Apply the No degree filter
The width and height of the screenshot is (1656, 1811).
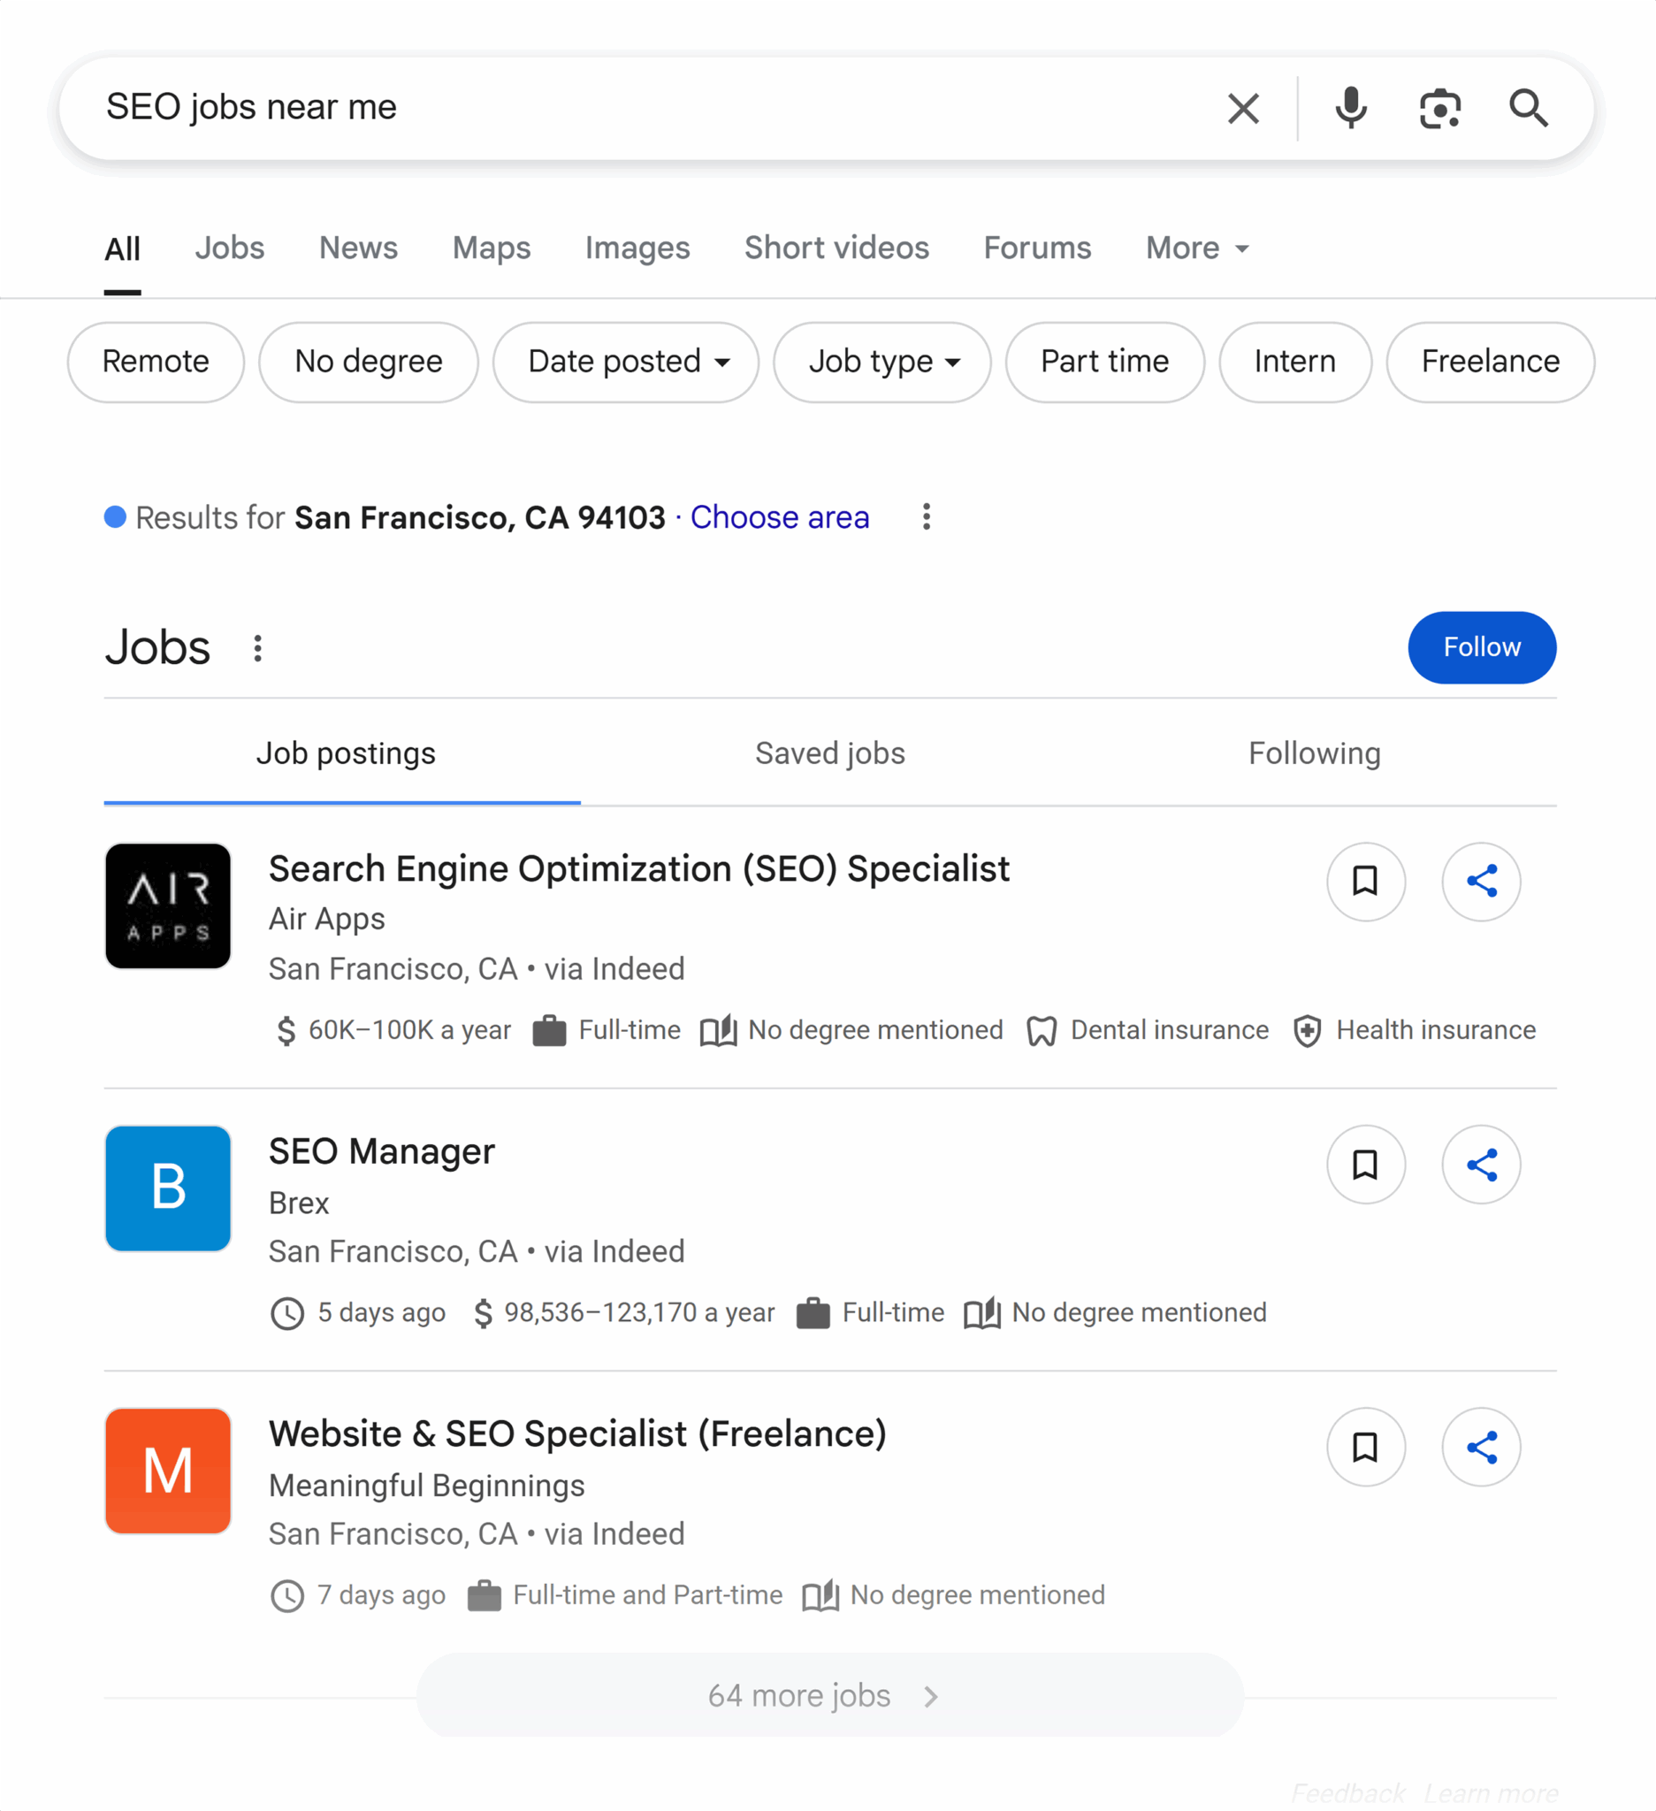367,362
